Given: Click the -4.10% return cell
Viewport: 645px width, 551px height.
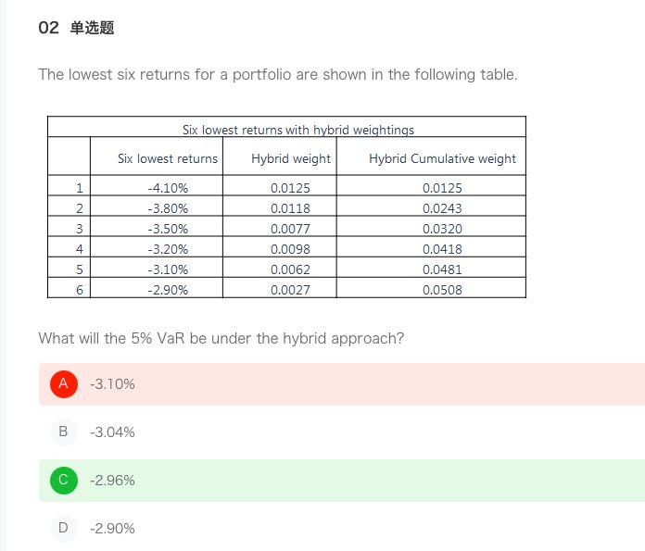Looking at the screenshot, I should (168, 188).
